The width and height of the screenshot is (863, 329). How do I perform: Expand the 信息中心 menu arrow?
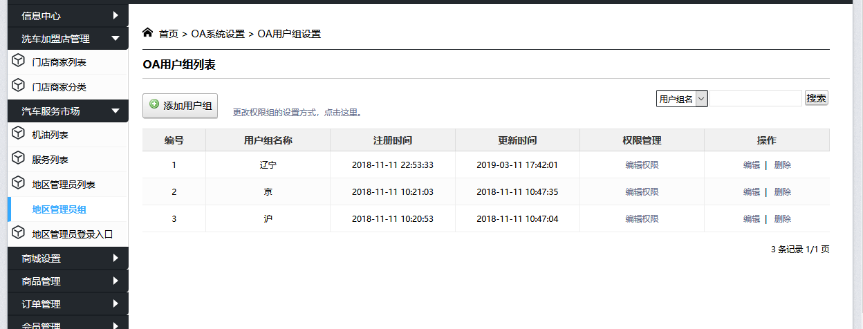(x=115, y=15)
